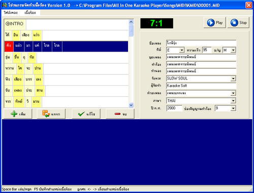Select the ชื่น syllable cell
254x193 pixels.
point(17,57)
